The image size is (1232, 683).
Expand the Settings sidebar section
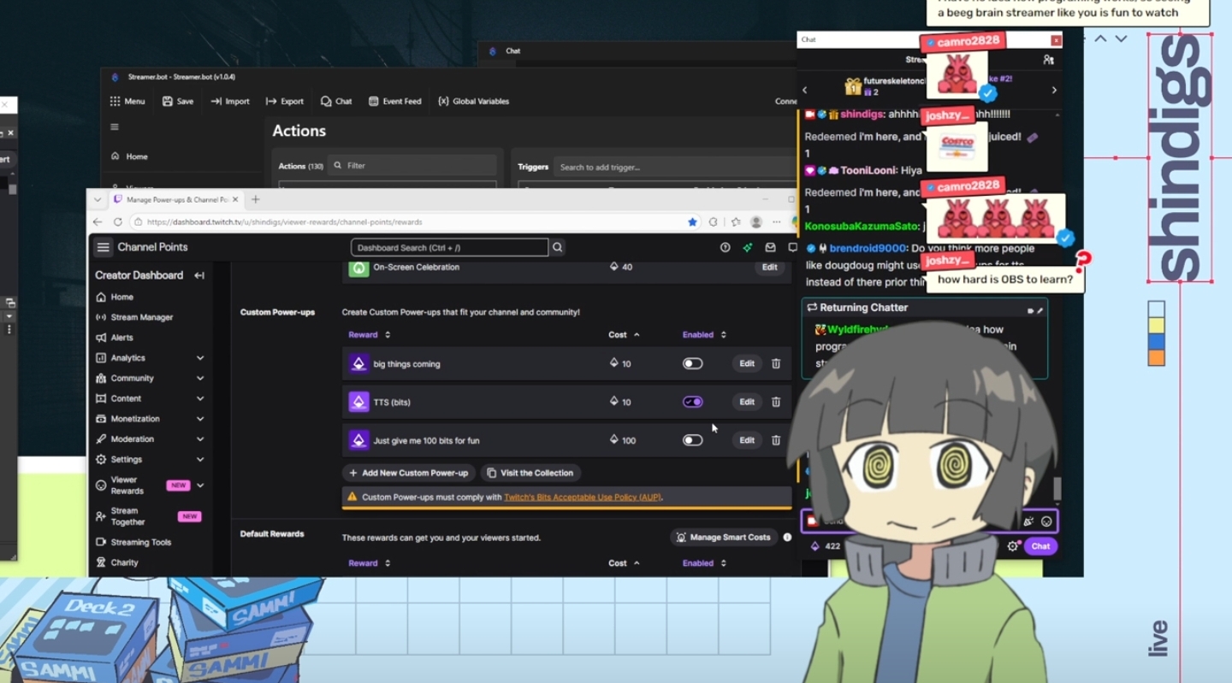pos(200,460)
